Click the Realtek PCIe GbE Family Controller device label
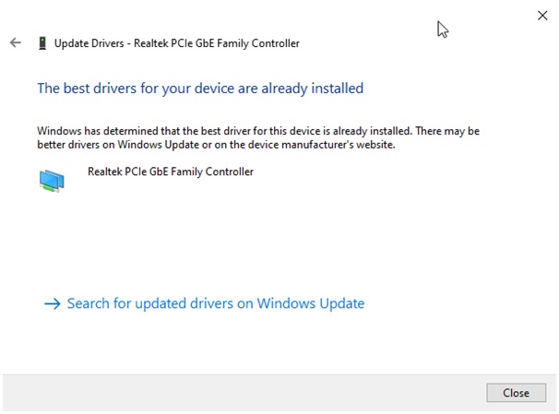The width and height of the screenshot is (559, 414). 170,172
